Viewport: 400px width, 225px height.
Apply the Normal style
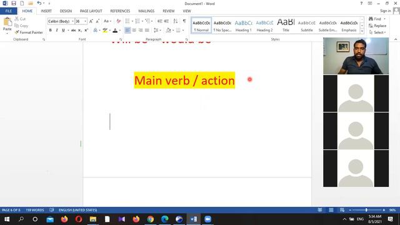point(201,26)
